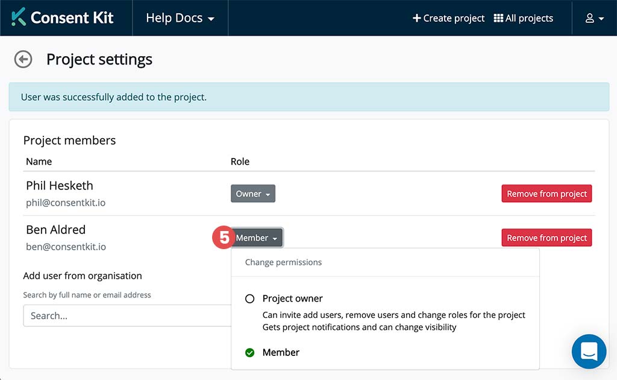
Task: Select the Project owner radio option
Action: coord(250,299)
